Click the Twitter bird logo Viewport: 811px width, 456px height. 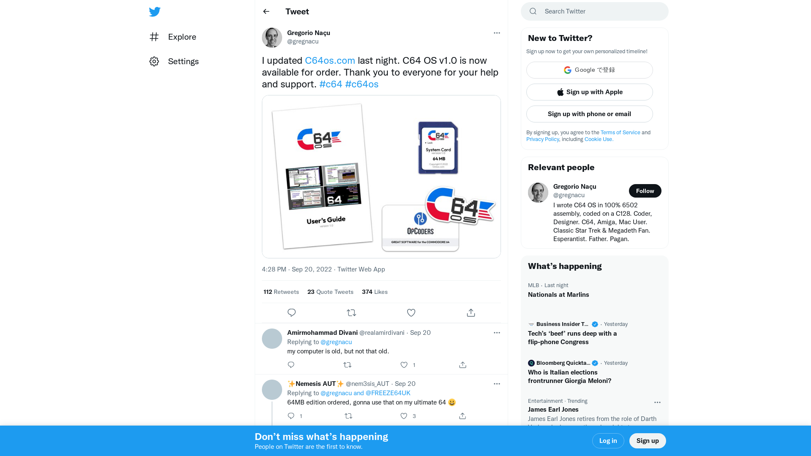tap(155, 12)
